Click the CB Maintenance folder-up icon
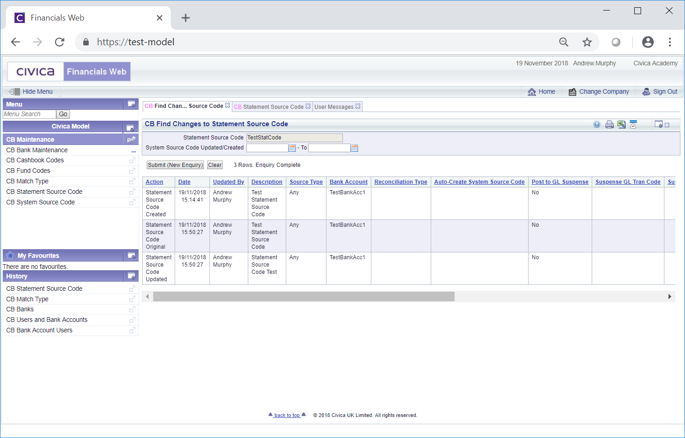The image size is (685, 438). coord(131,139)
